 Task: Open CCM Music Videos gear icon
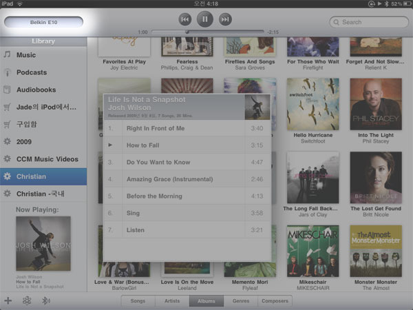click(x=7, y=159)
